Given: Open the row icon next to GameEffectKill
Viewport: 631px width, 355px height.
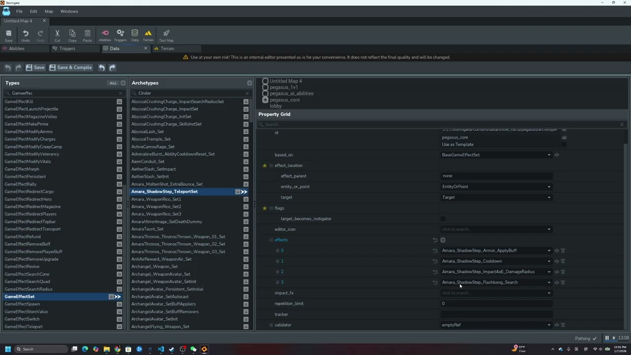Looking at the screenshot, I should point(119,102).
